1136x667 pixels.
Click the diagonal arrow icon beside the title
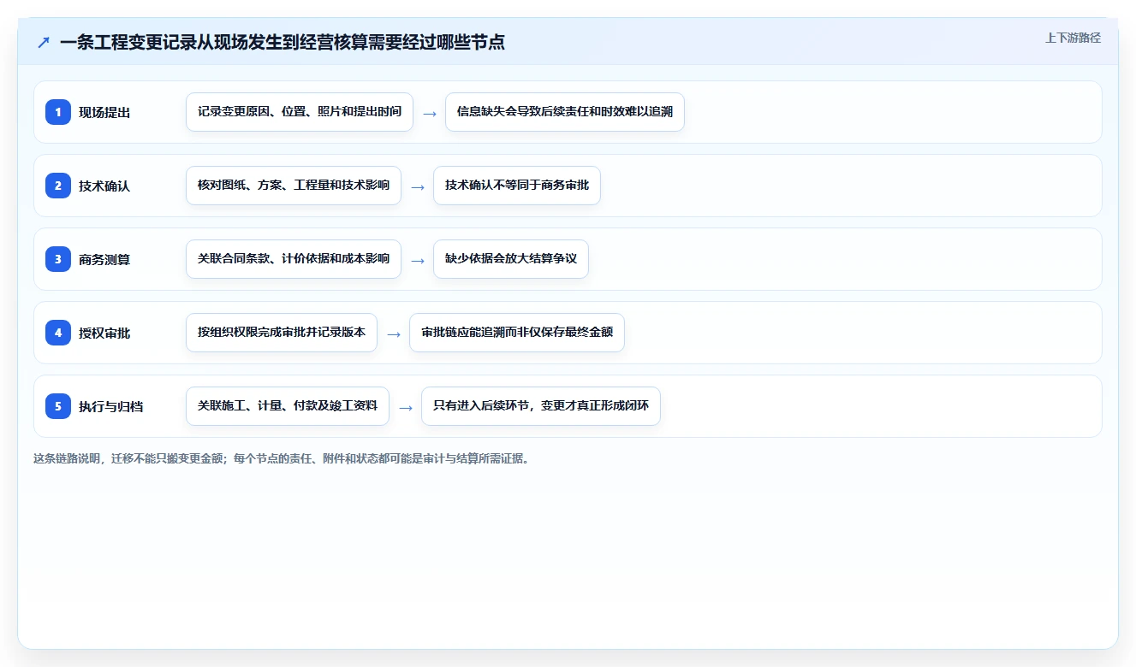click(x=44, y=42)
